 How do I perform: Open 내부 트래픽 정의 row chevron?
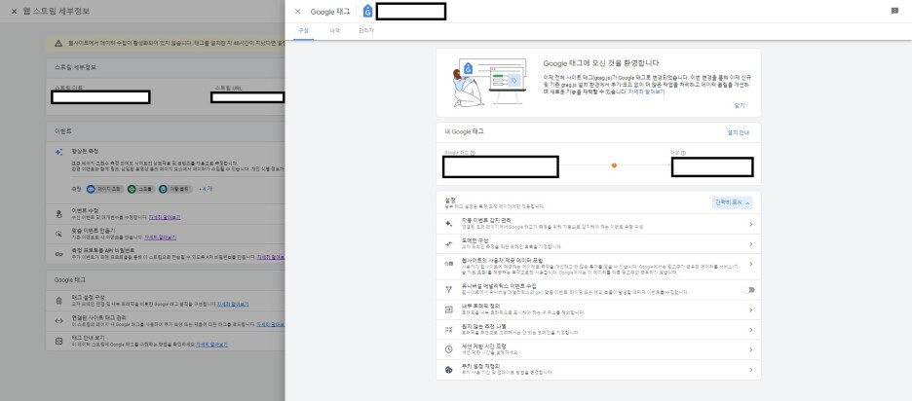point(751,310)
